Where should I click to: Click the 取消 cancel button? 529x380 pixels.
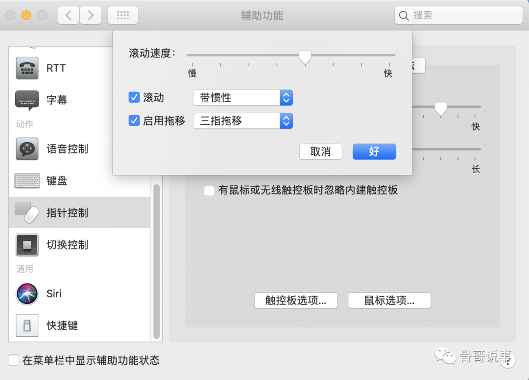321,152
